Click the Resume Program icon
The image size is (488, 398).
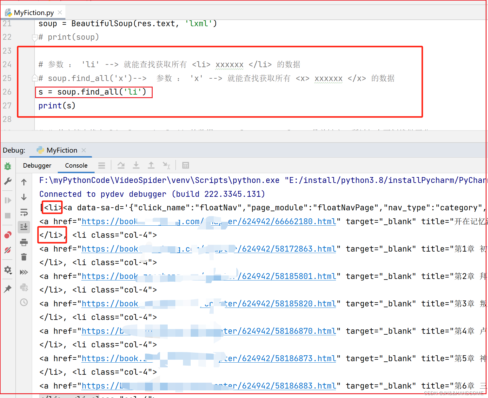tap(8, 200)
